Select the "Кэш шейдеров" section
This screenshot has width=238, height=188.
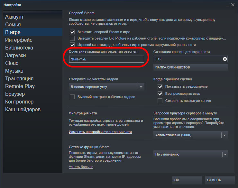[33, 110]
